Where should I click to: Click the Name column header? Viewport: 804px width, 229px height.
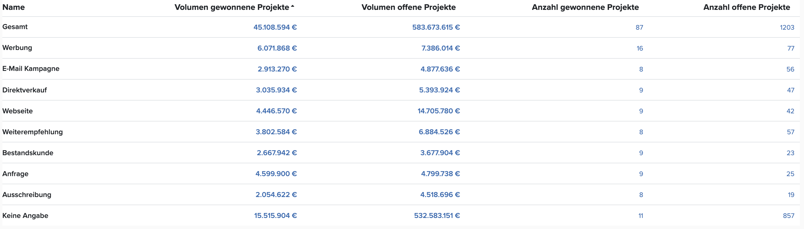[13, 7]
